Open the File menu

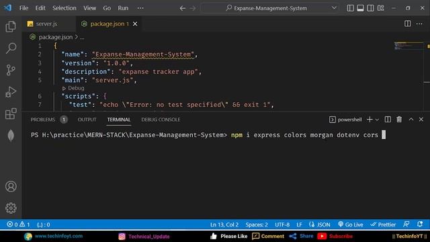pyautogui.click(x=24, y=8)
